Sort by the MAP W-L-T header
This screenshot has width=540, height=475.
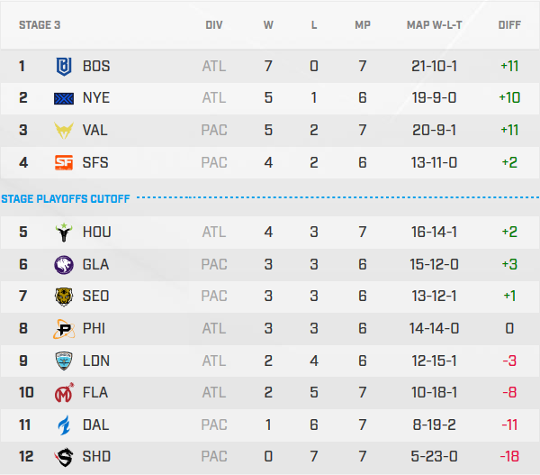click(435, 25)
